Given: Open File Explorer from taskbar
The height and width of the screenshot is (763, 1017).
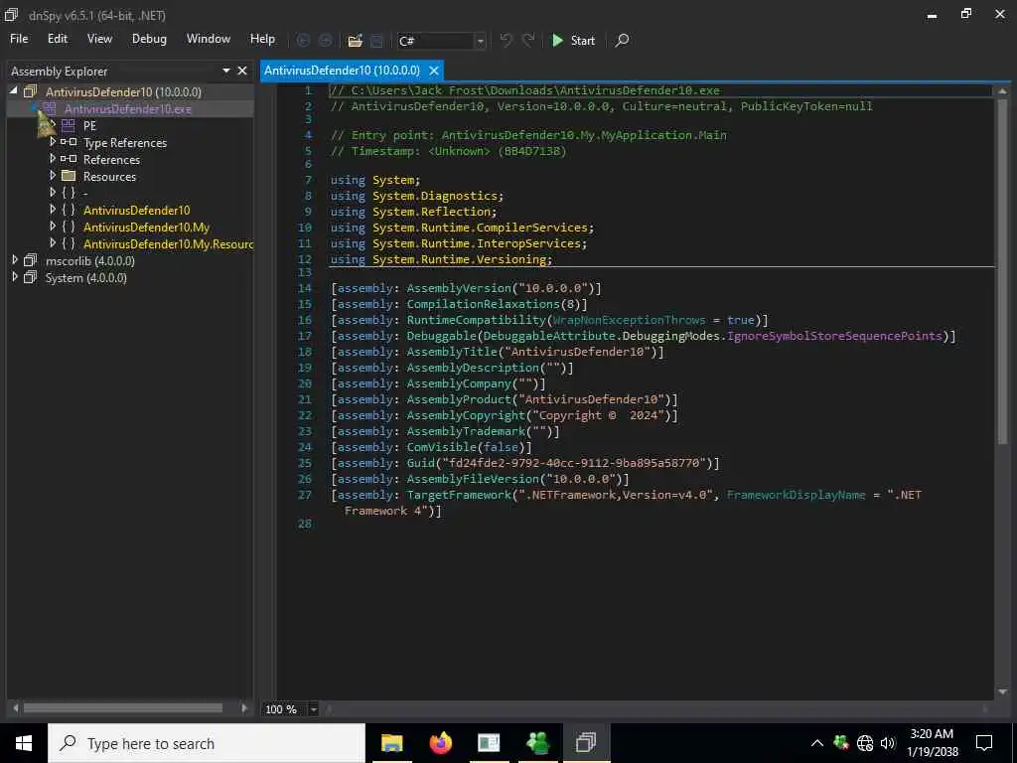Looking at the screenshot, I should point(391,743).
